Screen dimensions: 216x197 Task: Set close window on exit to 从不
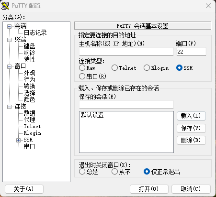tap(114, 172)
